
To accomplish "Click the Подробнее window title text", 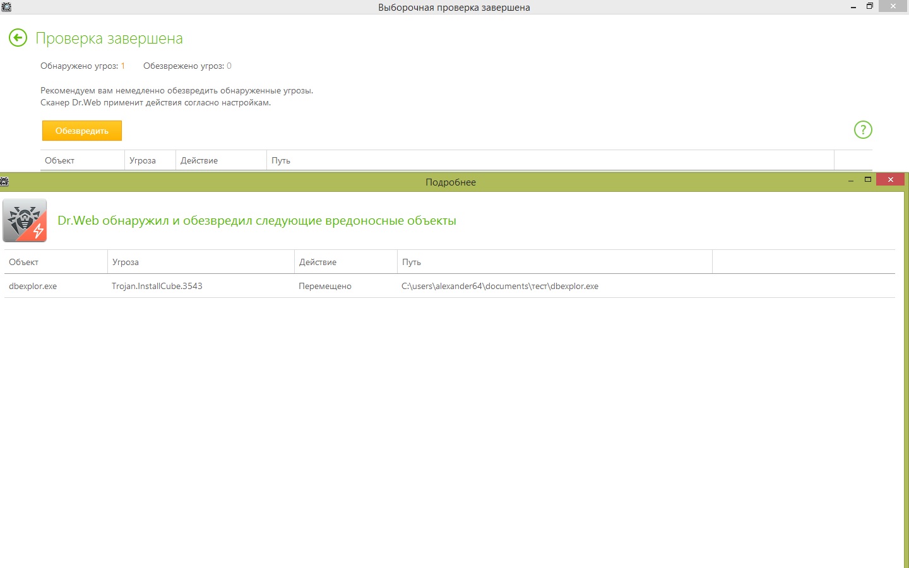I will tap(451, 182).
